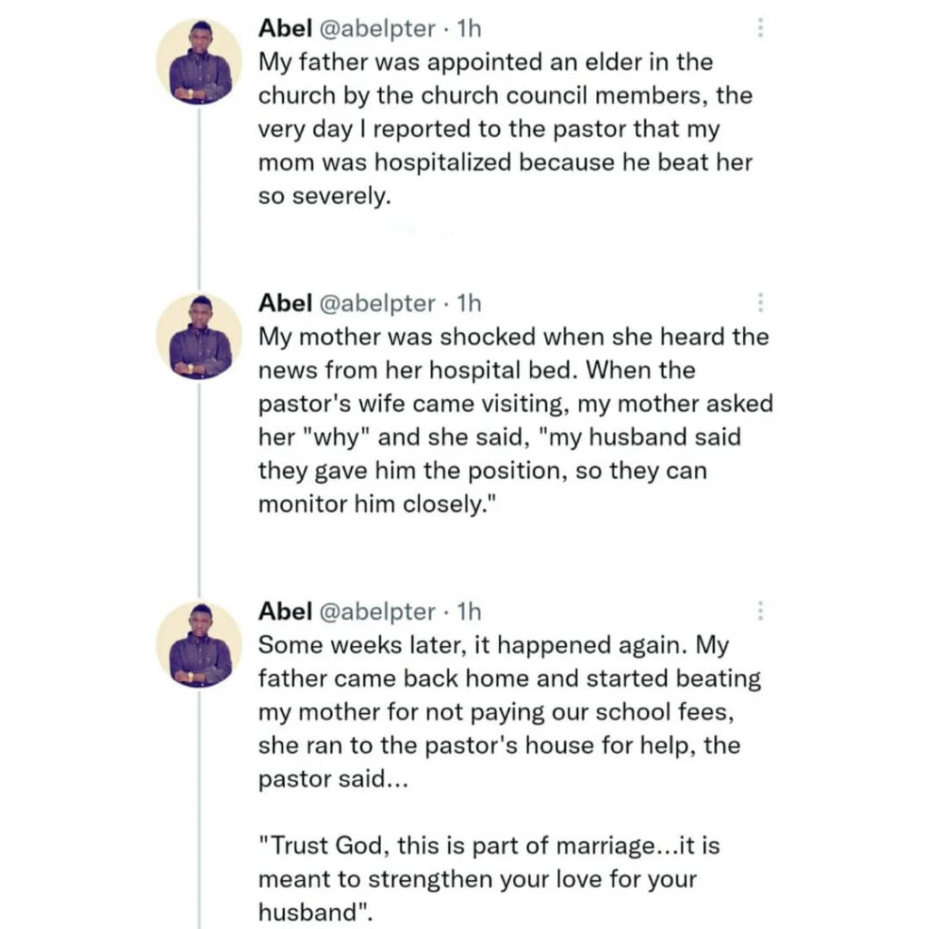Open the first tweet's three-dot menu

pos(760,28)
